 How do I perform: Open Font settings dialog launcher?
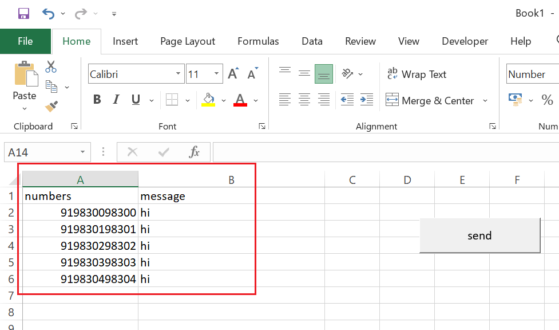[x=262, y=126]
